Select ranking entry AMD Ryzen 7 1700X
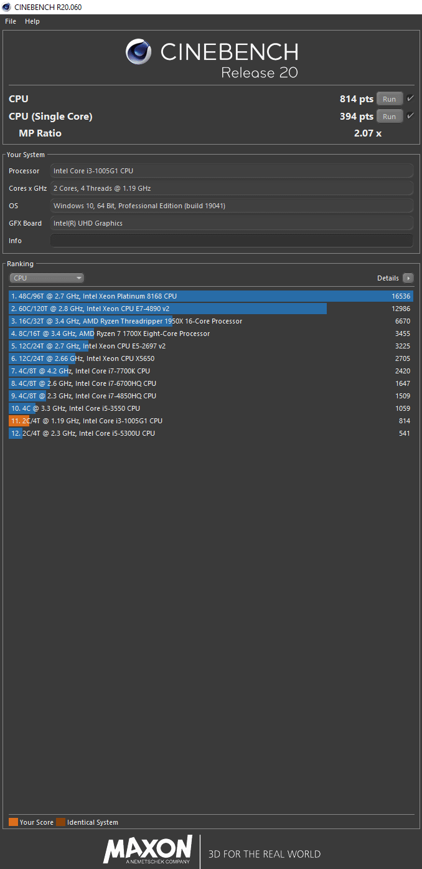The image size is (422, 869). pos(211,334)
